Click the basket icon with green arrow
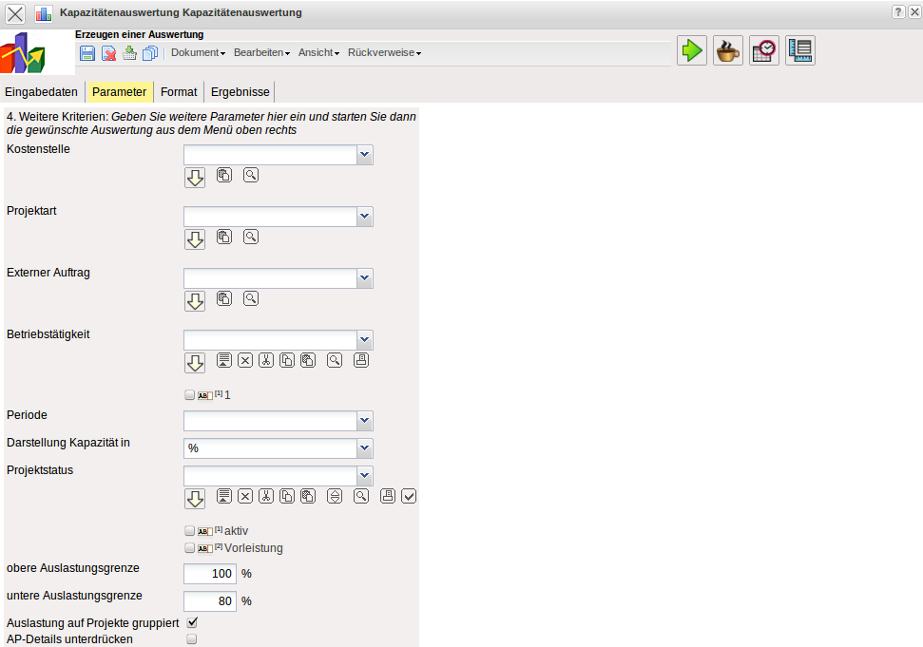923x647 pixels. coord(129,53)
